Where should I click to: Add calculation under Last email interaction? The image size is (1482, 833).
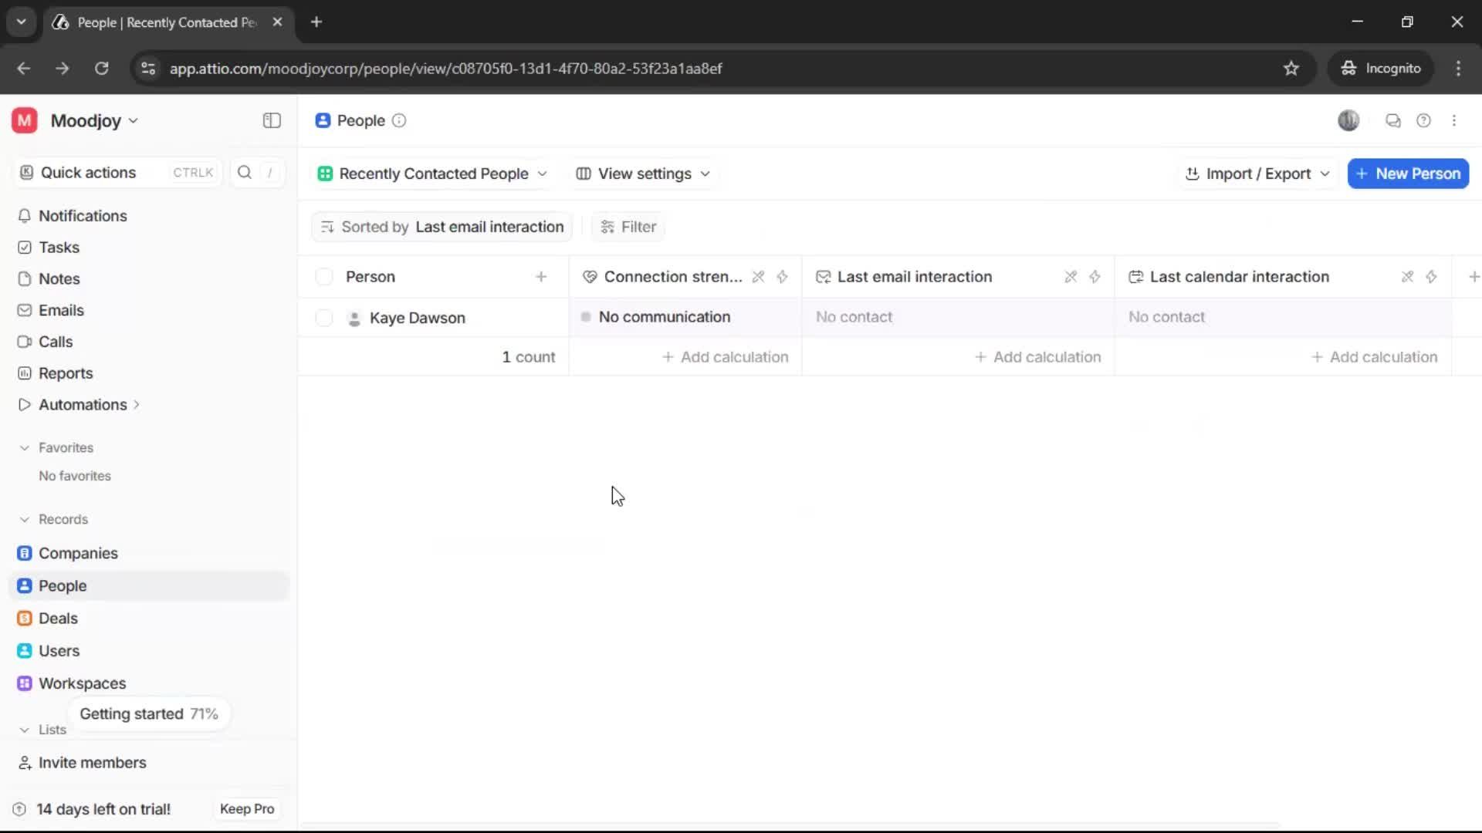(1037, 356)
